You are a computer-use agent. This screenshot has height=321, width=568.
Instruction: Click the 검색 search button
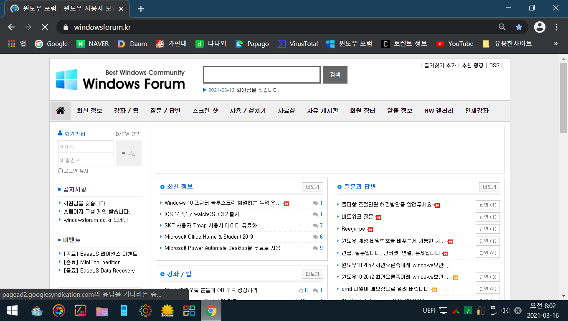point(335,75)
